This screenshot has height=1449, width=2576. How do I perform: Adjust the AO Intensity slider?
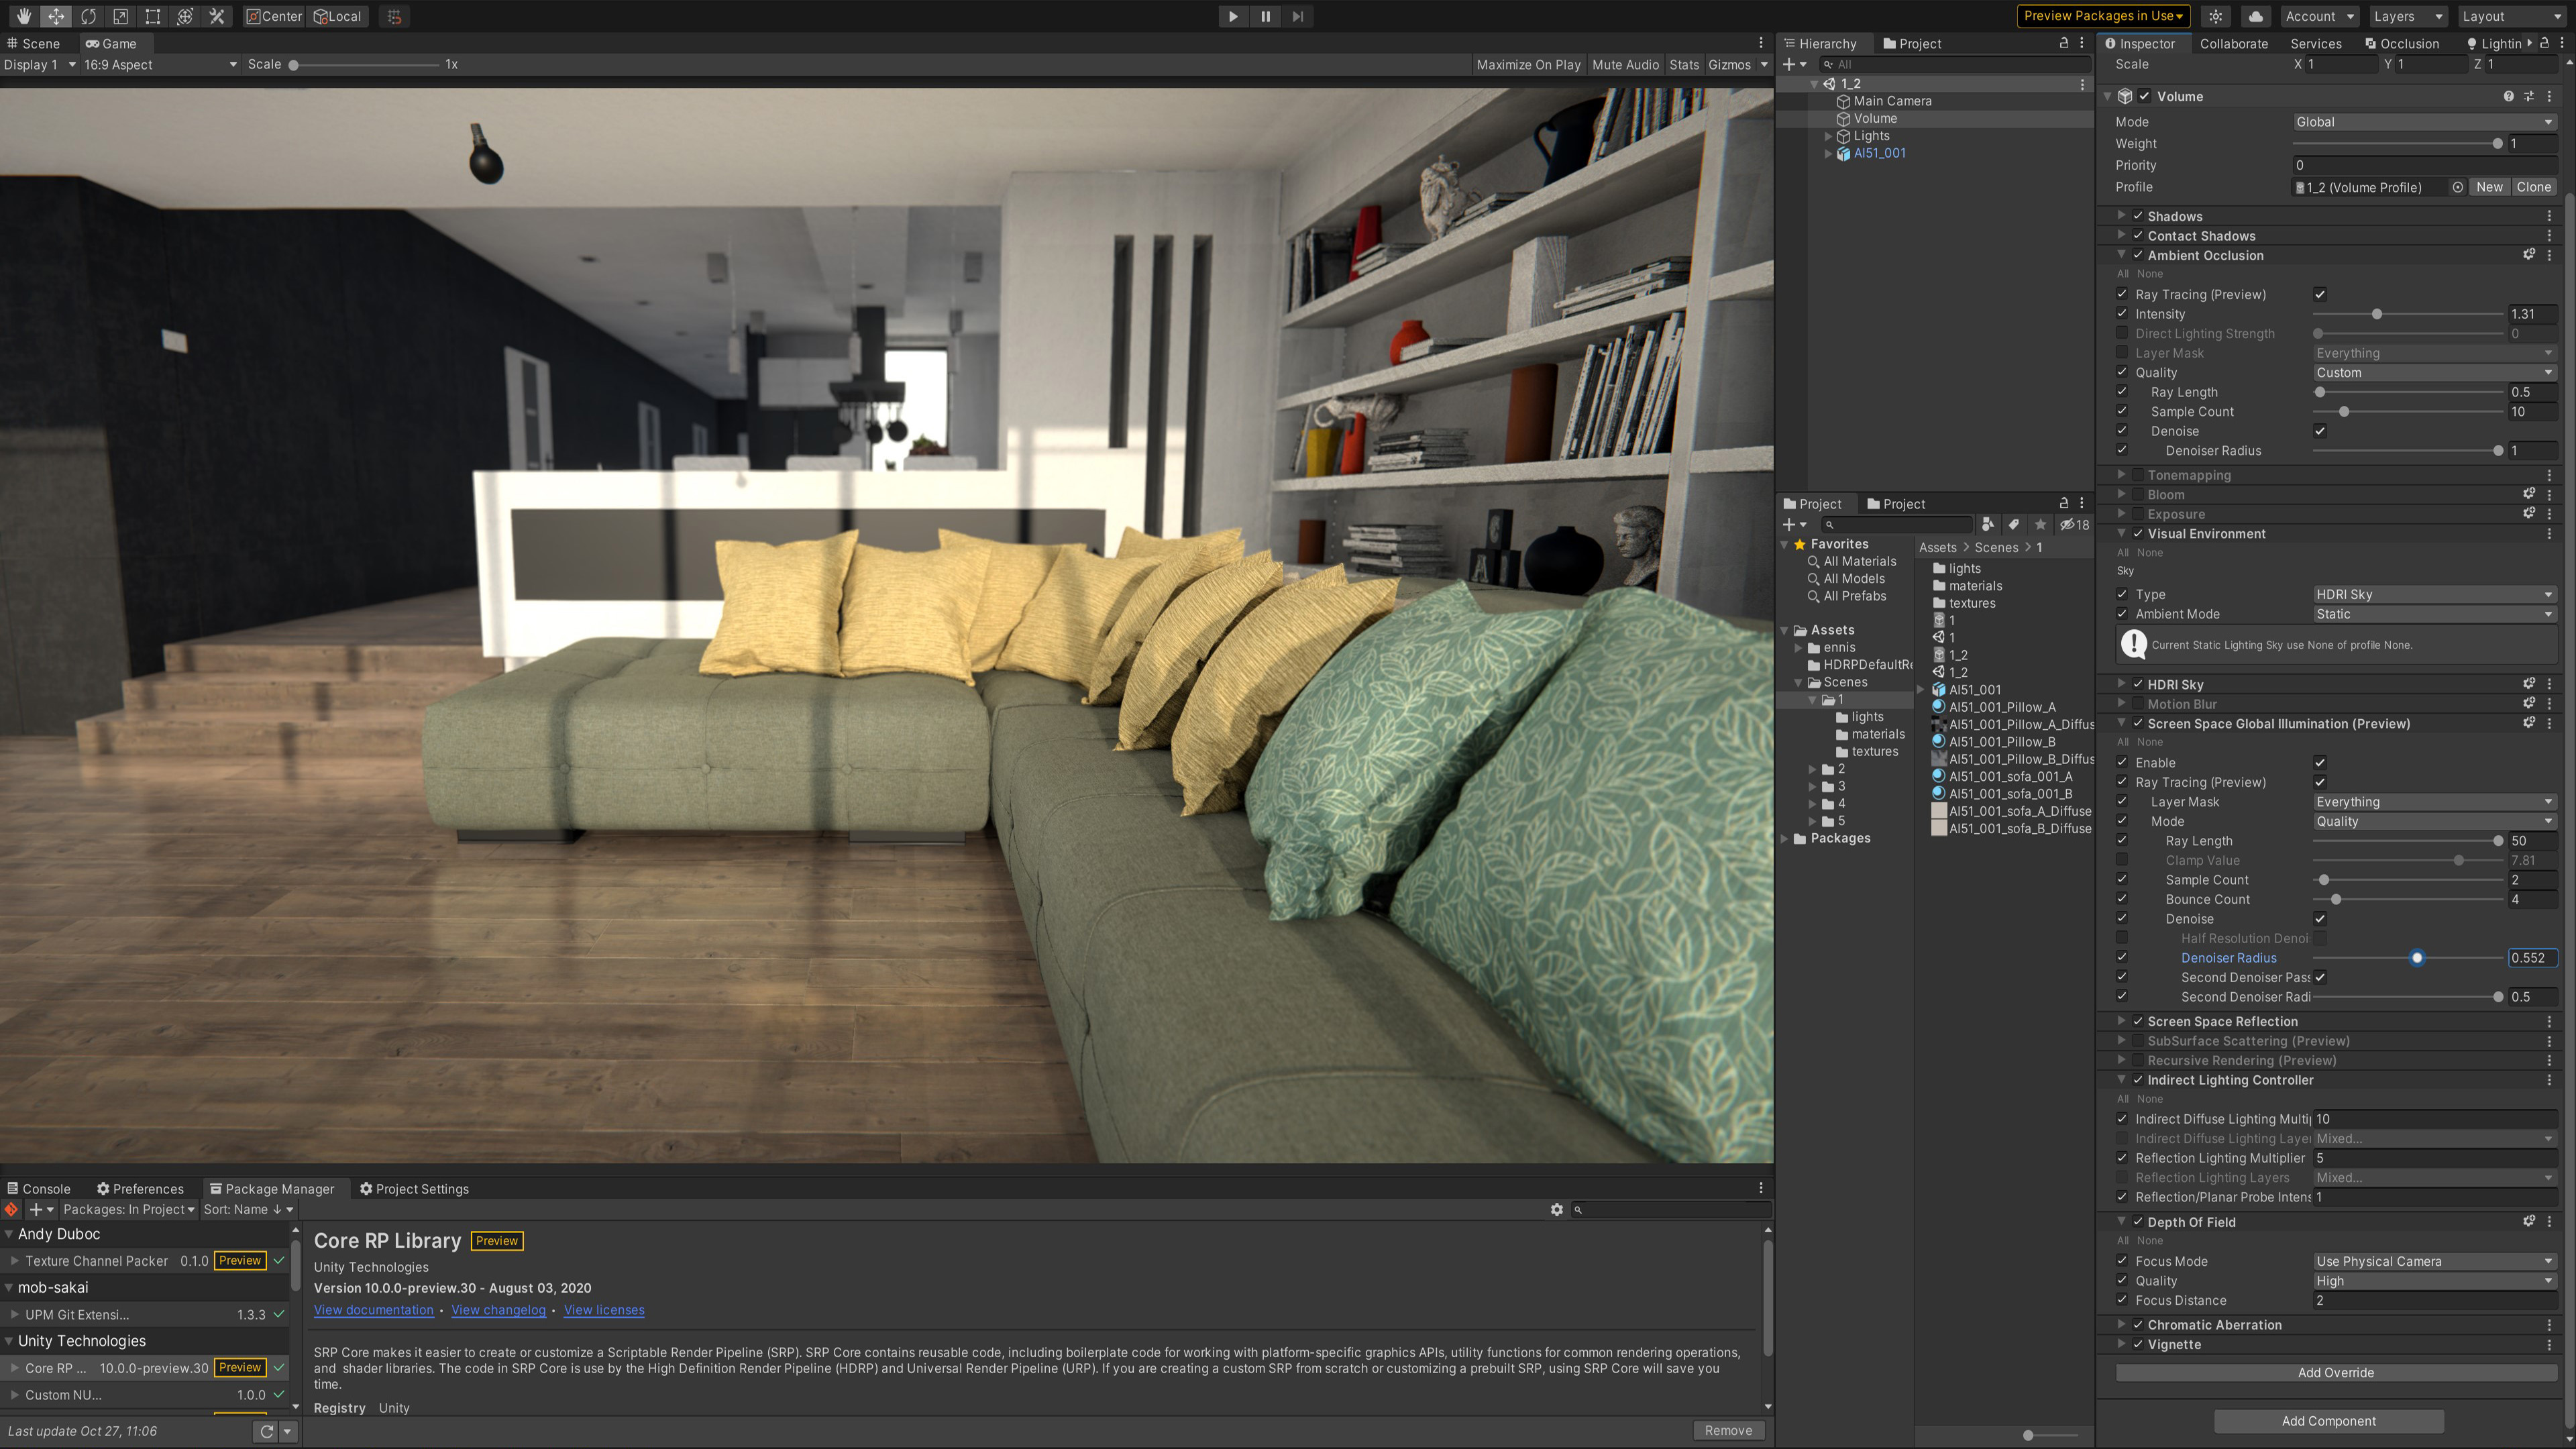(x=2376, y=314)
